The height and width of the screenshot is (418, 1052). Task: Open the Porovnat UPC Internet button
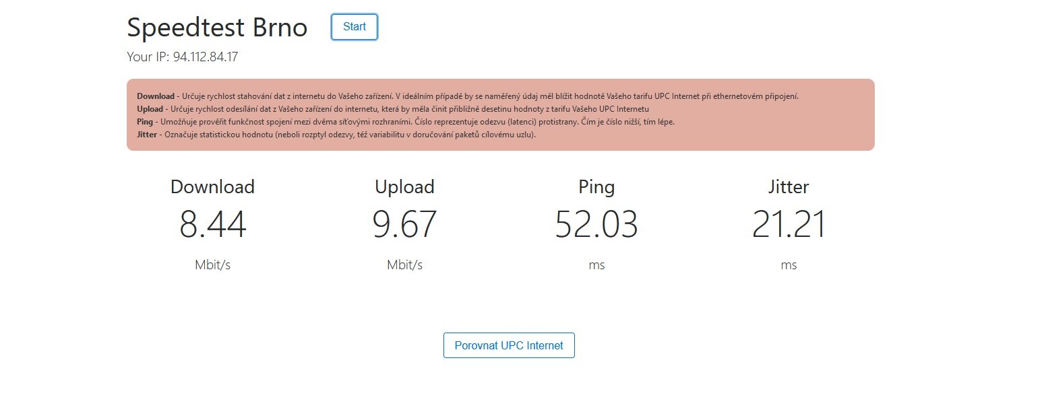pyautogui.click(x=509, y=345)
